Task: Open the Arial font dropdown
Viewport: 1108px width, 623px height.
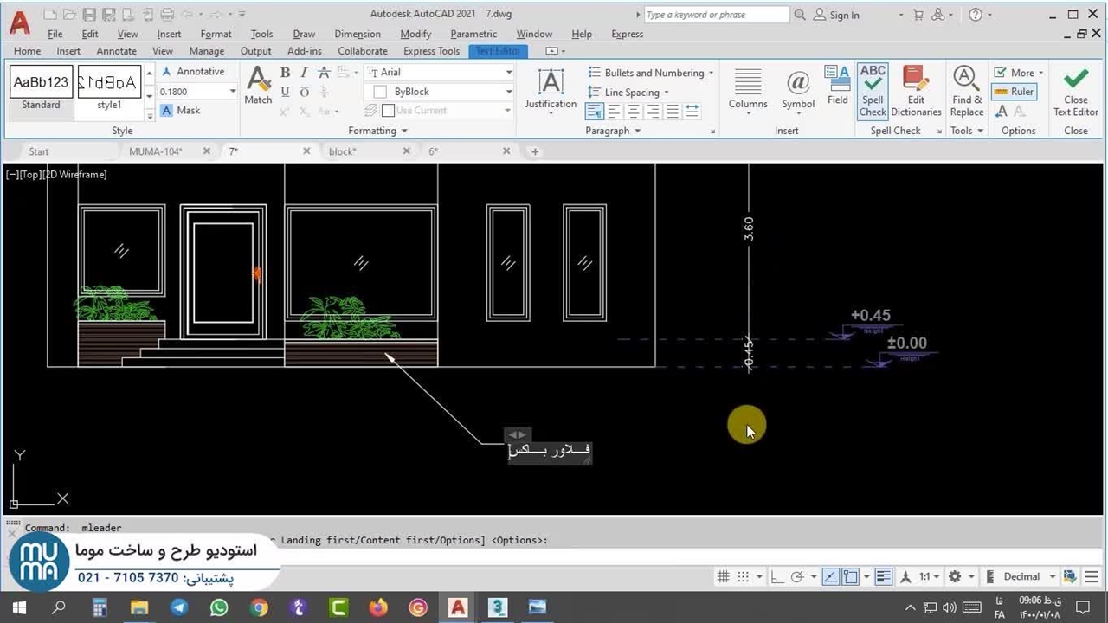Action: click(x=508, y=73)
